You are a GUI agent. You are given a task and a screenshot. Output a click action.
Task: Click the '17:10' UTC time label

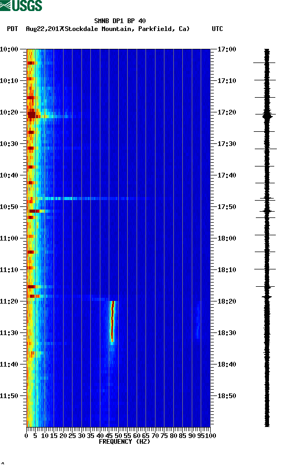click(x=226, y=81)
